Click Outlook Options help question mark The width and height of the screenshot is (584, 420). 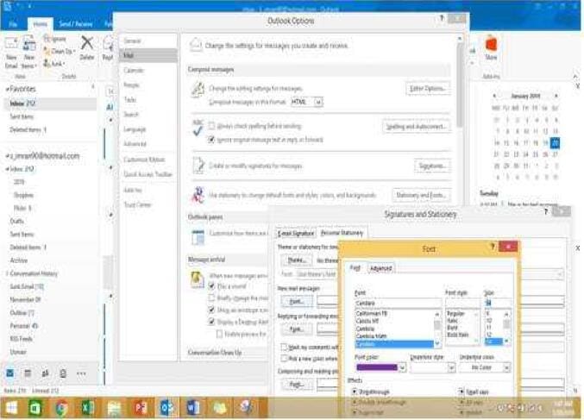[x=442, y=18]
